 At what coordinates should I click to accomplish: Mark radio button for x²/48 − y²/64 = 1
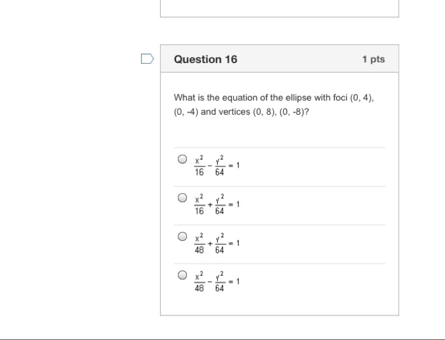click(183, 275)
